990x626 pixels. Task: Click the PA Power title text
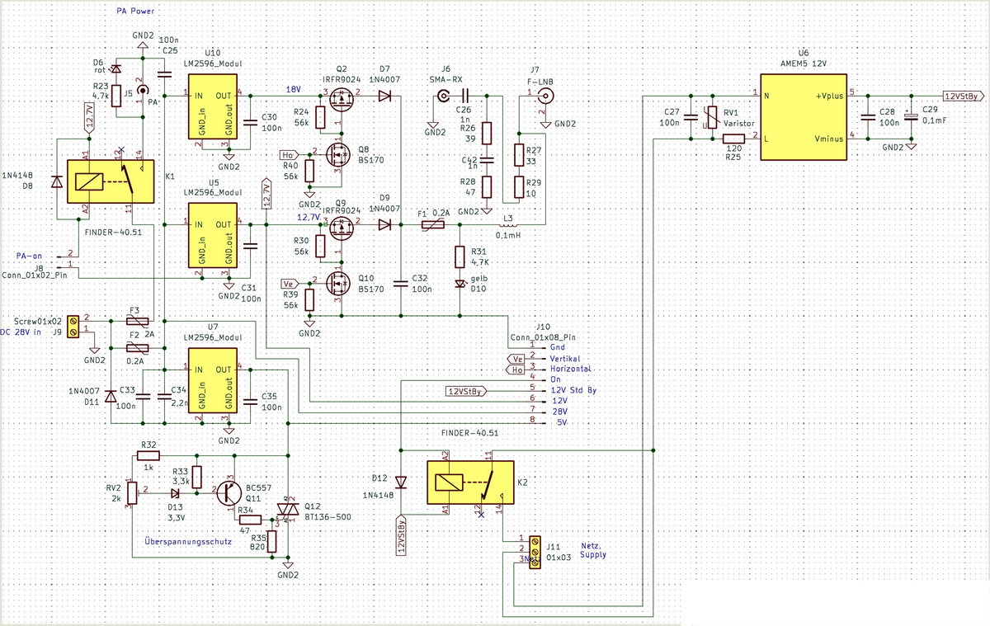pos(134,12)
